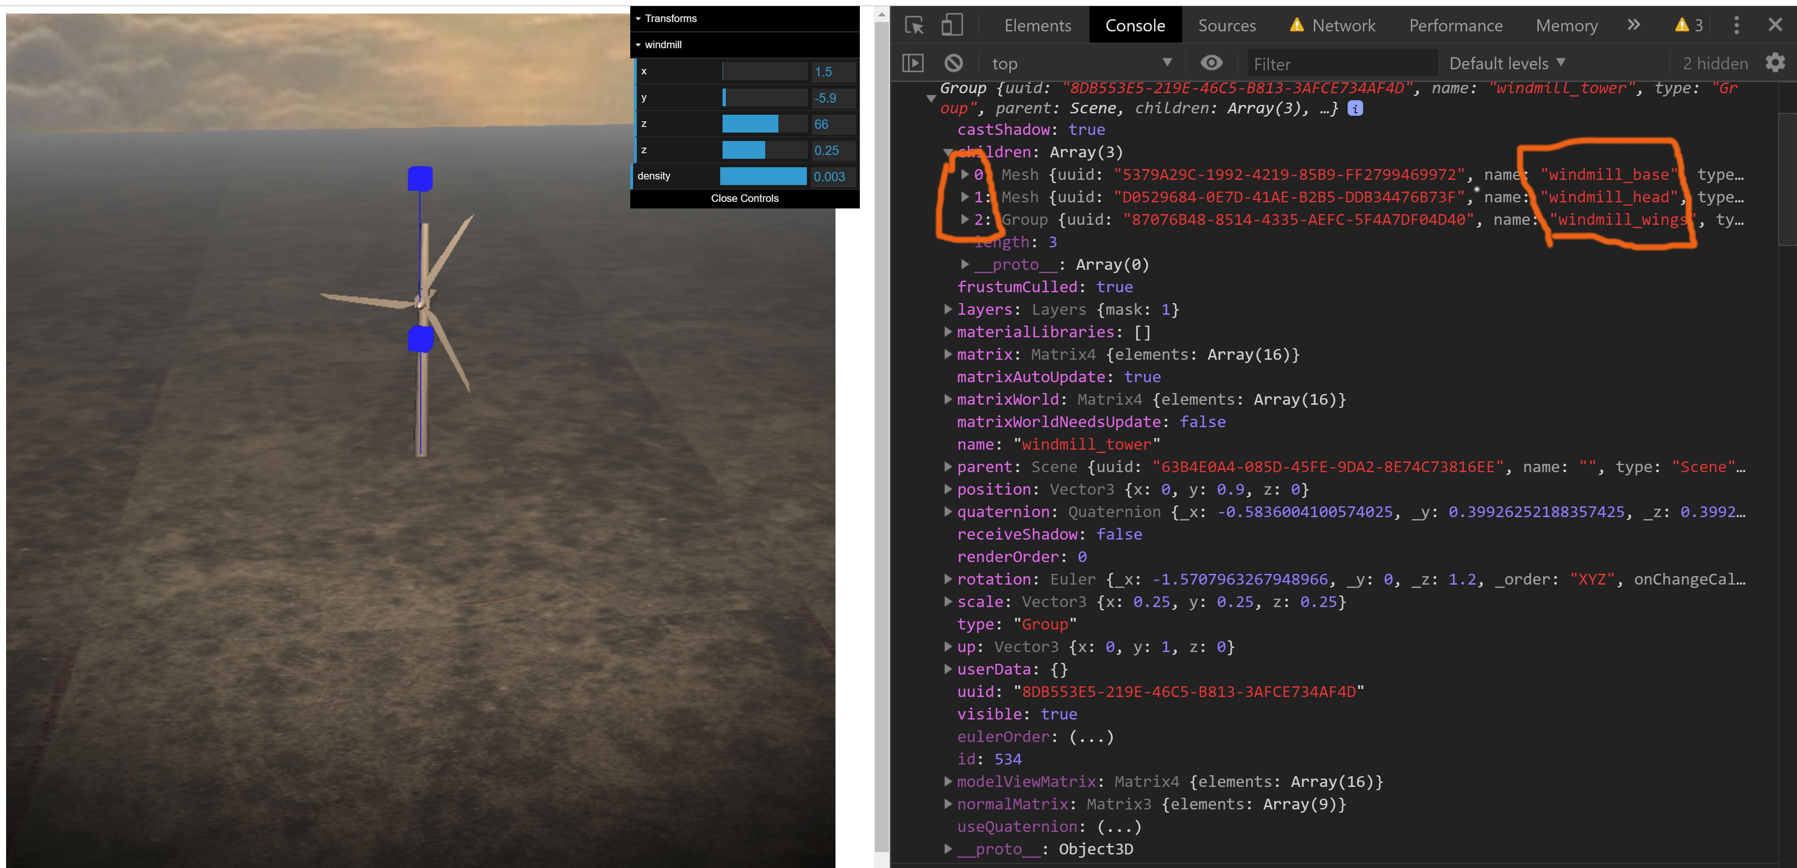1797x868 pixels.
Task: Toggle the live expression eye icon
Action: 1211,63
